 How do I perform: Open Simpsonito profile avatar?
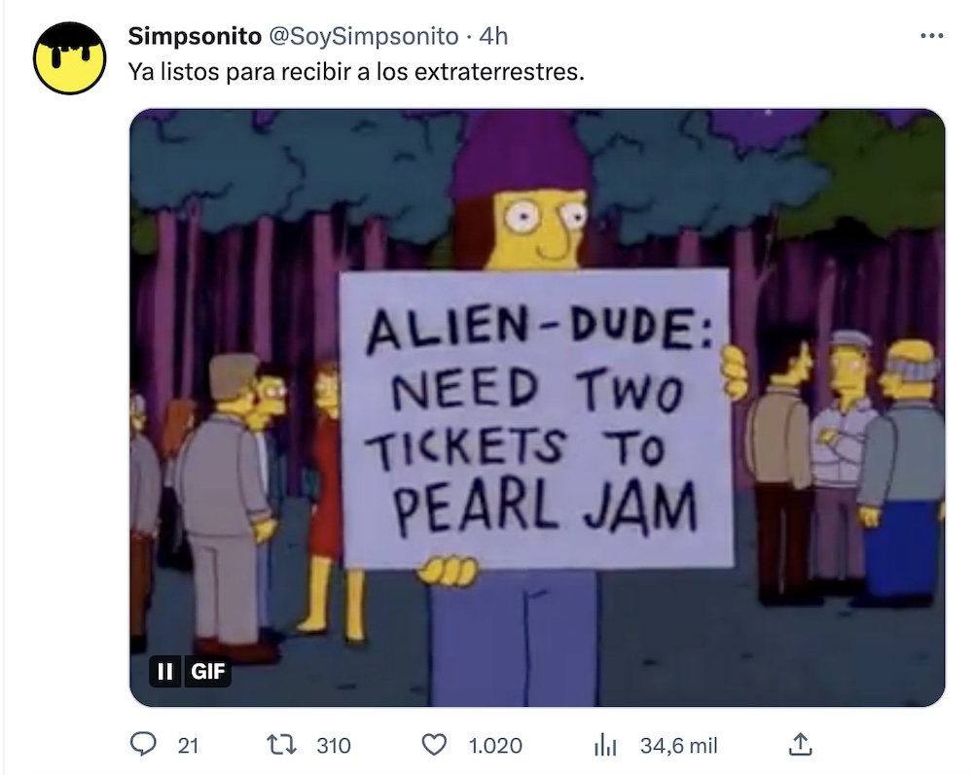[x=69, y=58]
